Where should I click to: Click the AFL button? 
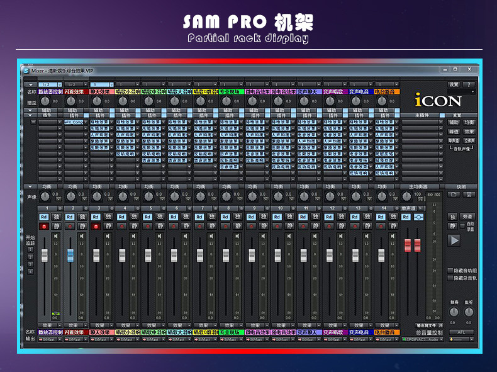[461, 332]
